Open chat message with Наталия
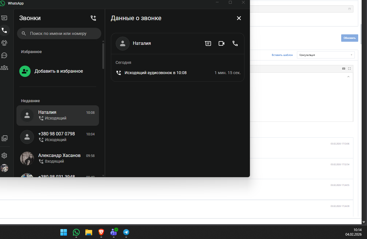Screen dimensions: 367x239 pyautogui.click(x=208, y=43)
